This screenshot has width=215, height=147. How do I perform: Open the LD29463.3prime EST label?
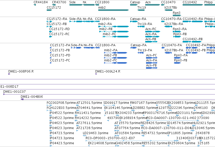click(95, 133)
